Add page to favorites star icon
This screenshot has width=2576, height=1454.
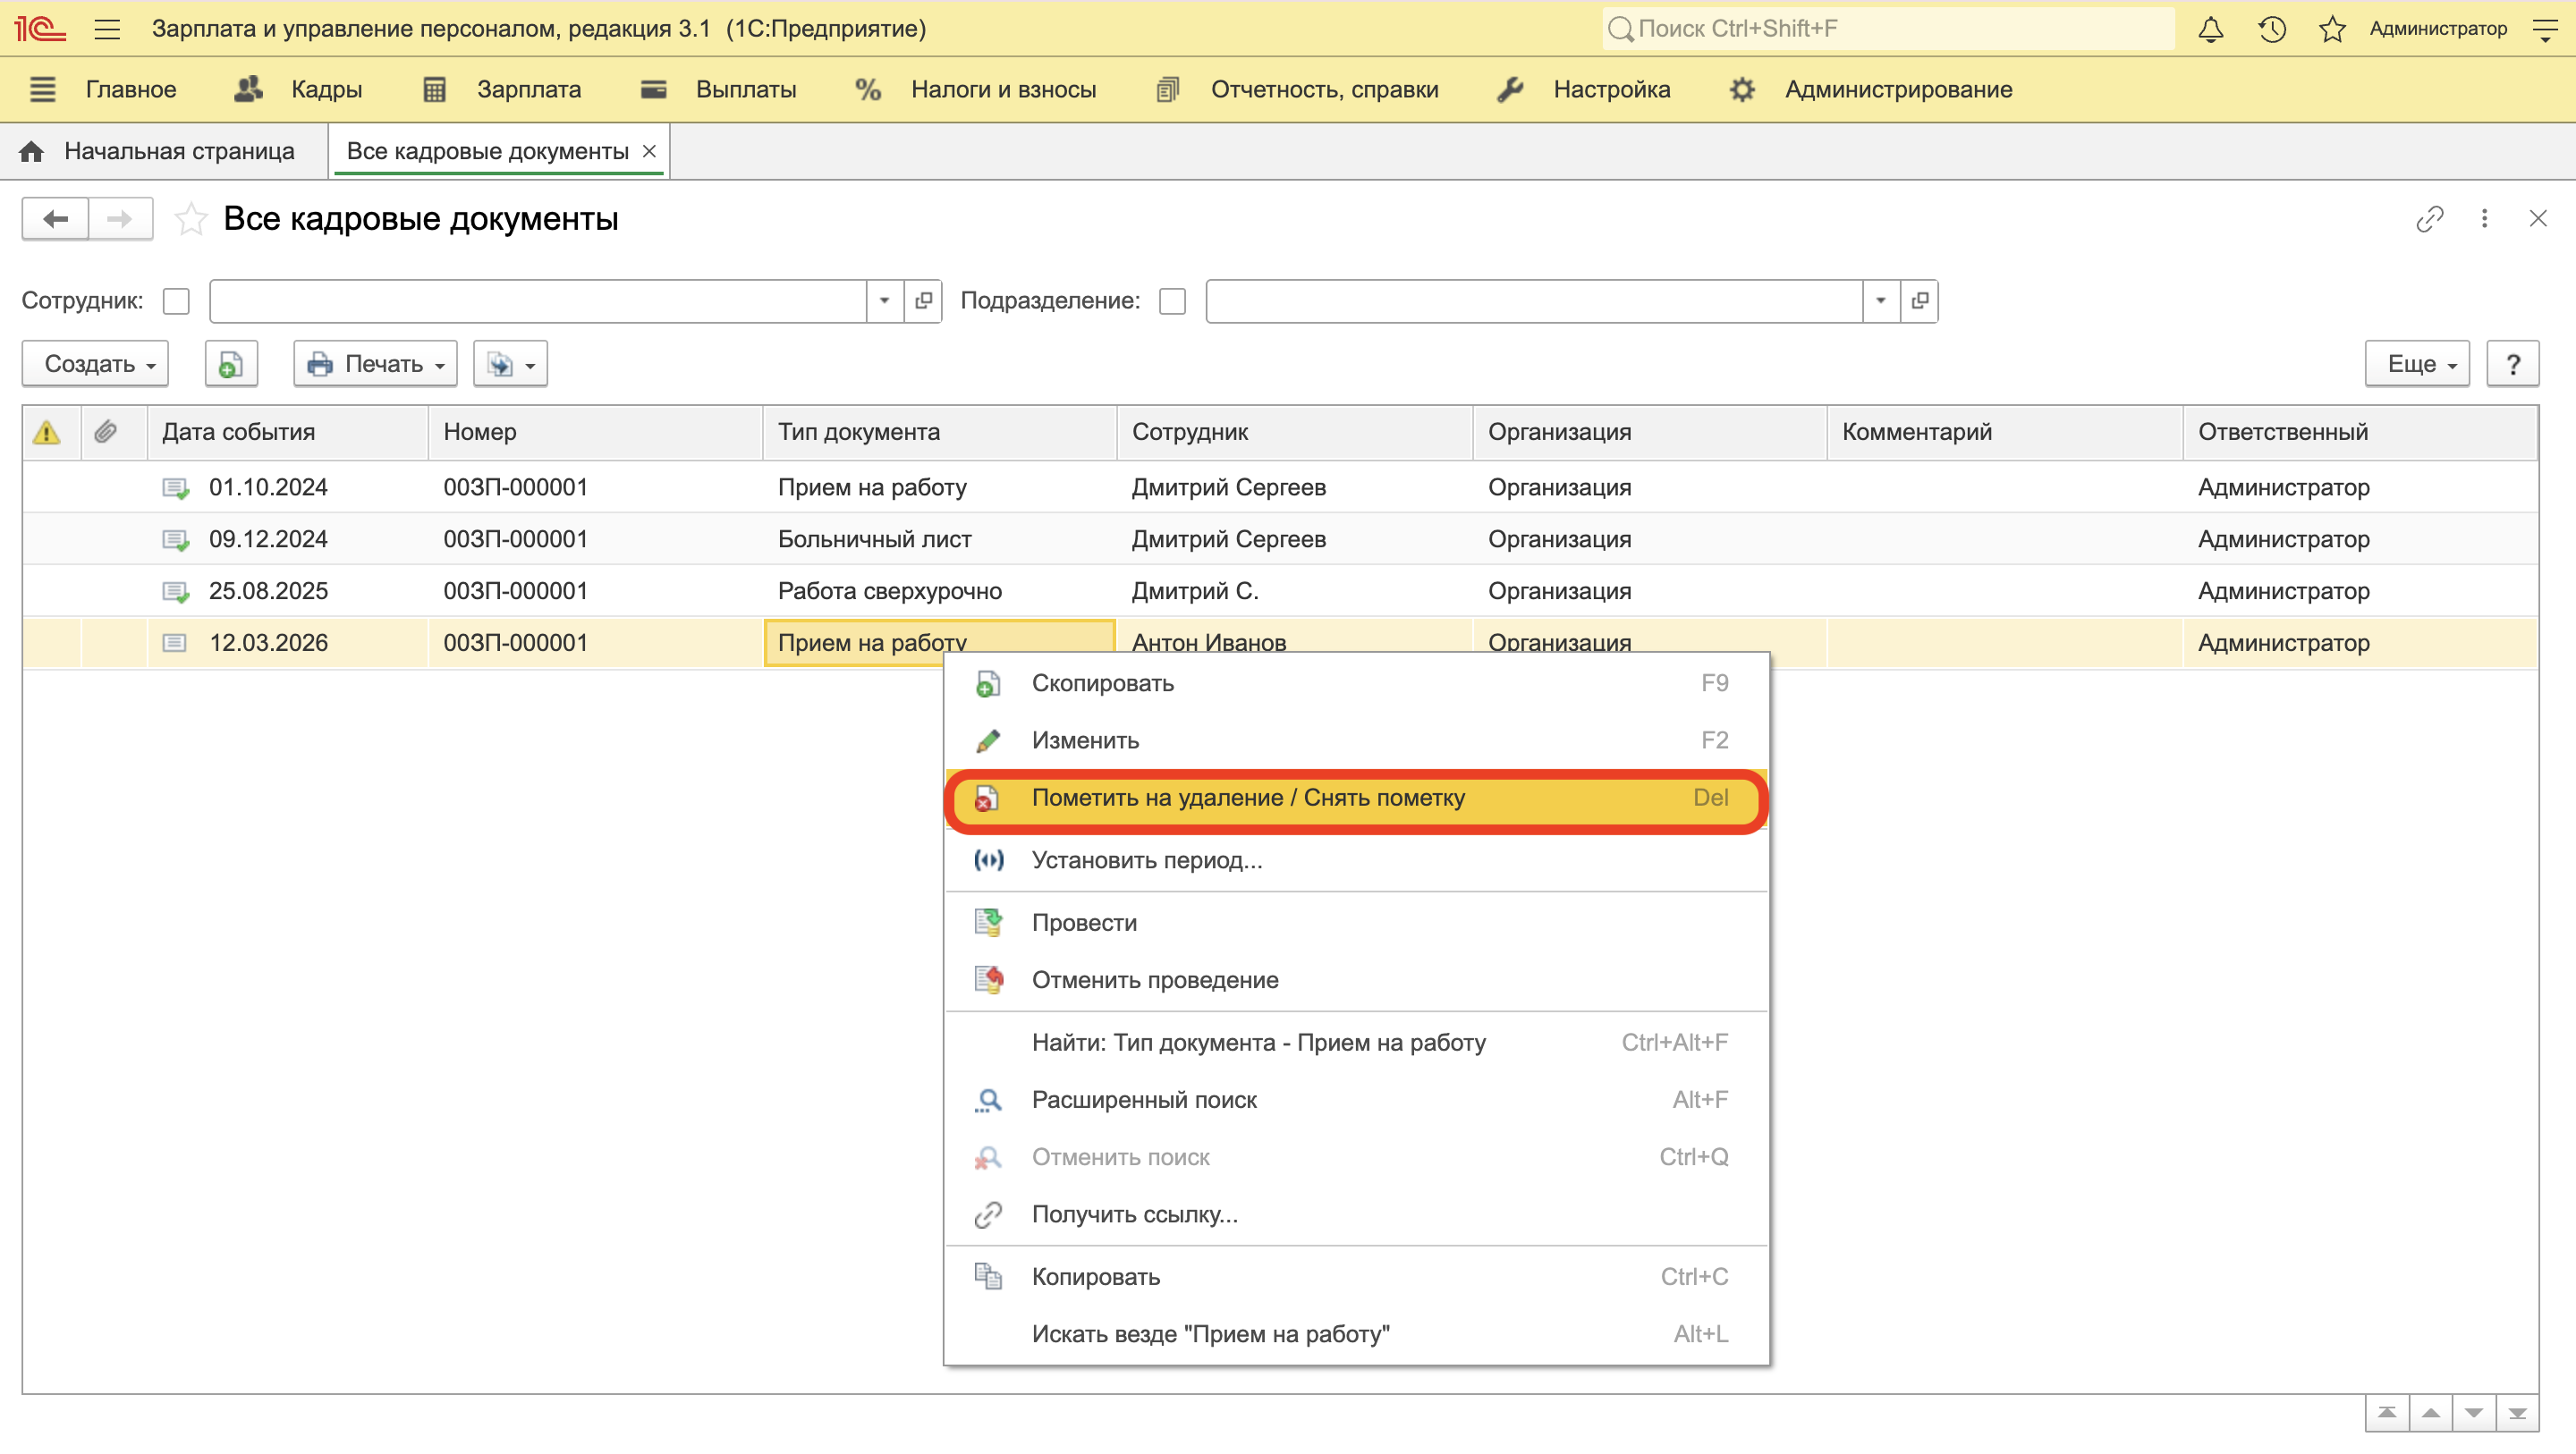[190, 219]
